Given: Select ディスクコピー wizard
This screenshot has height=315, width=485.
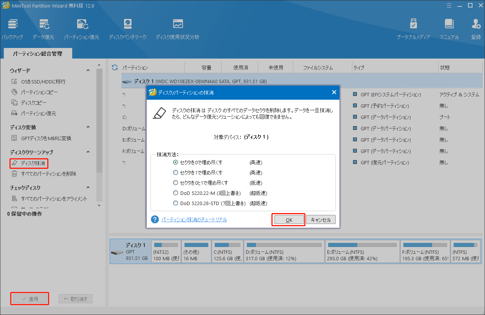Looking at the screenshot, I should pyautogui.click(x=29, y=103).
